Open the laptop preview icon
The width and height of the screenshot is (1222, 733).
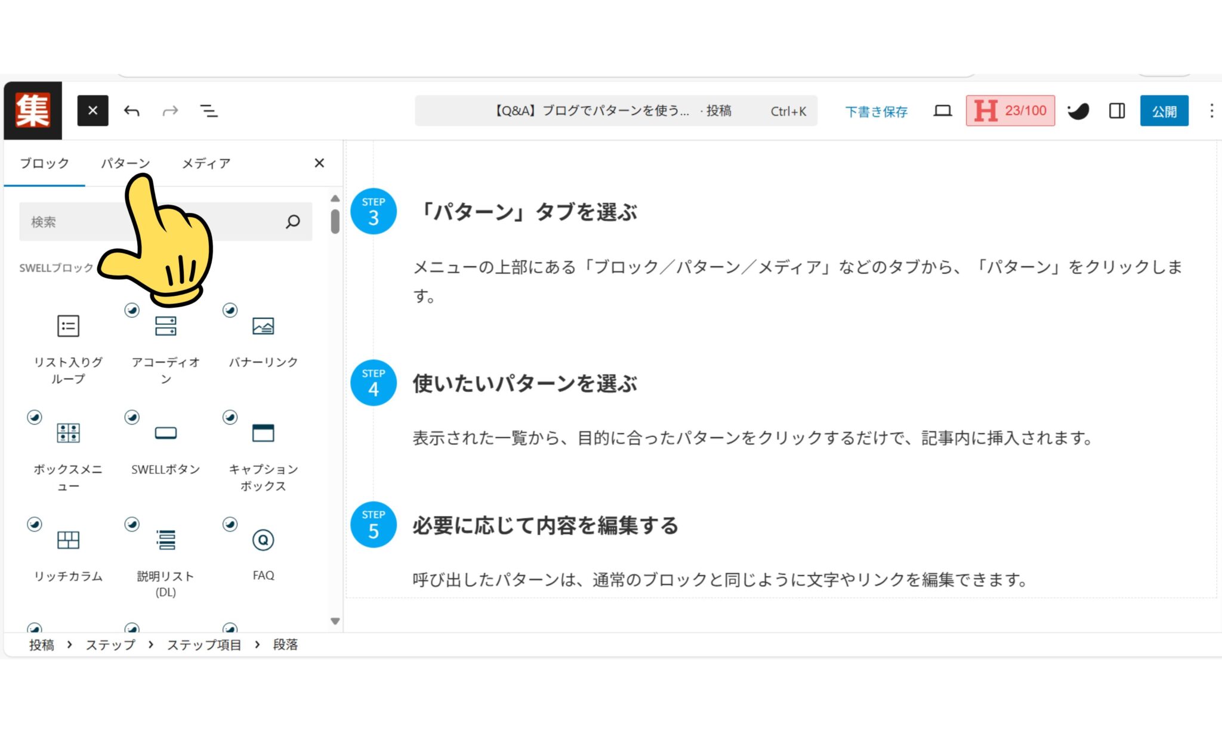(943, 111)
